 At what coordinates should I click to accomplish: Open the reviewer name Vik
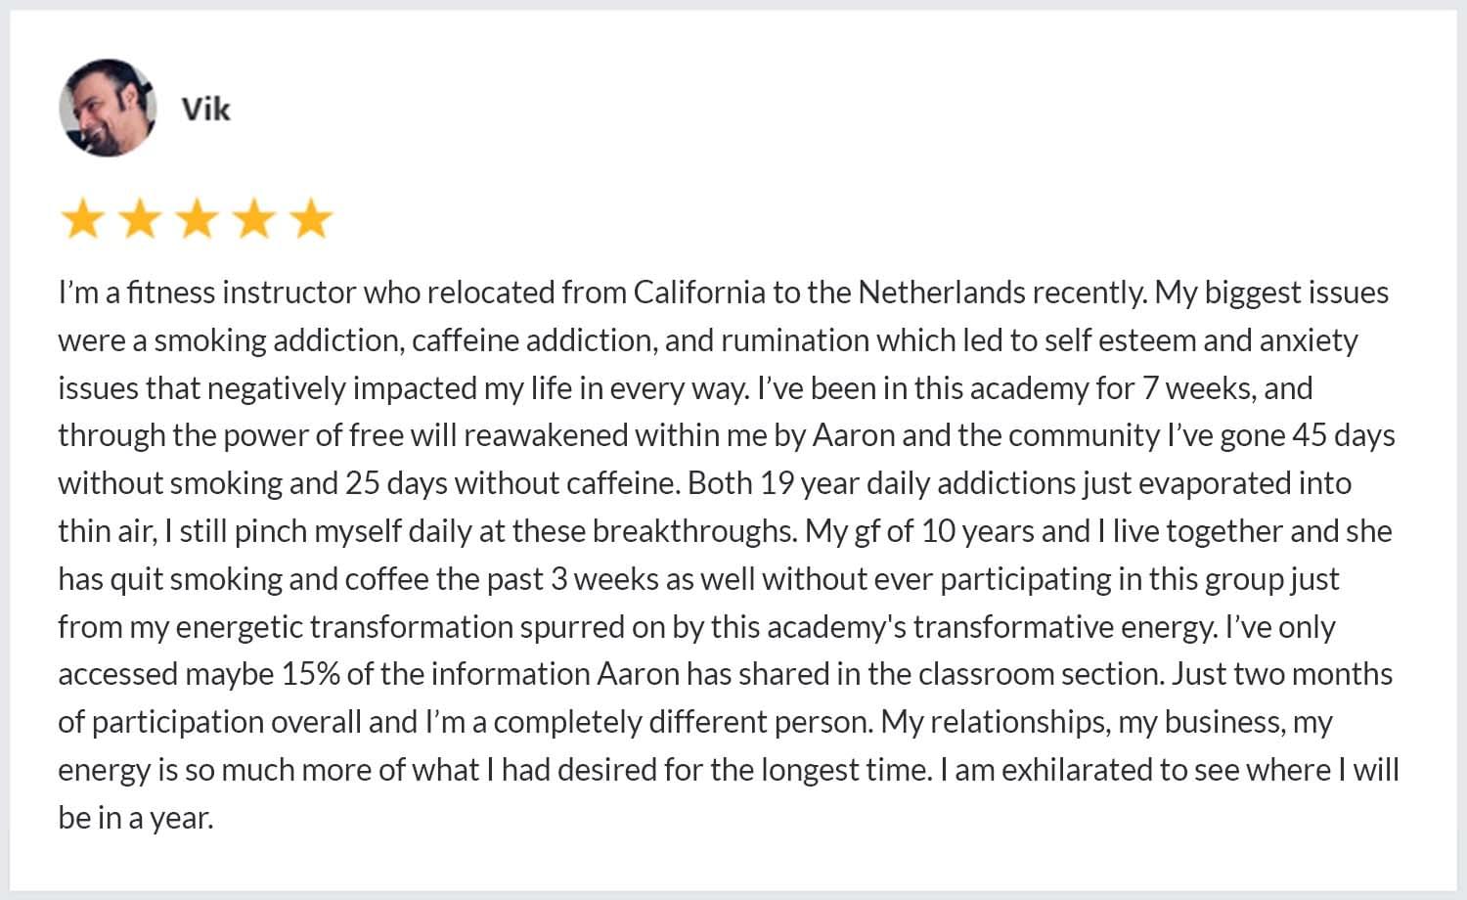point(205,109)
